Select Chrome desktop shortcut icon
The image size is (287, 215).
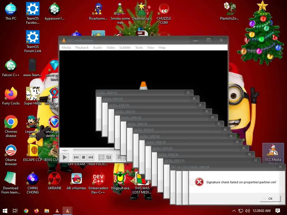pos(11,126)
